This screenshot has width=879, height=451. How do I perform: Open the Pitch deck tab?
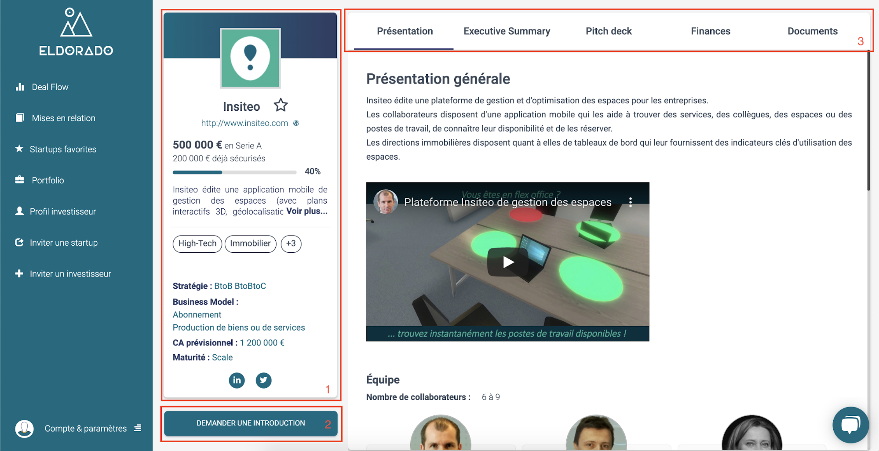point(609,31)
